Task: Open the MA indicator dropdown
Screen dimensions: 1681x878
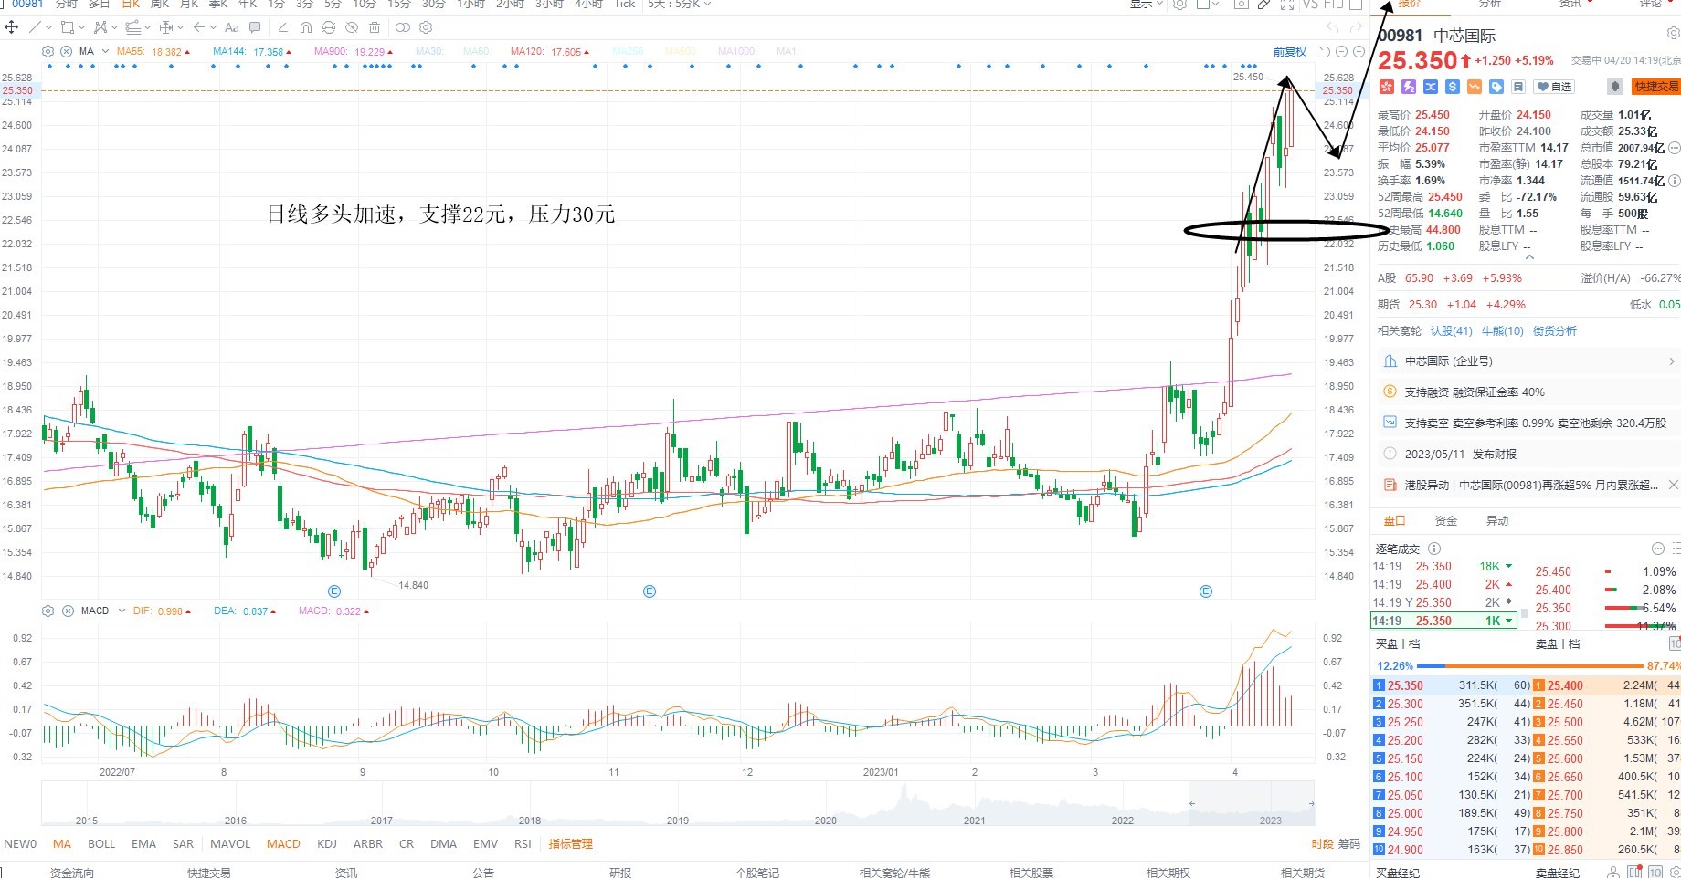Action: click(105, 51)
